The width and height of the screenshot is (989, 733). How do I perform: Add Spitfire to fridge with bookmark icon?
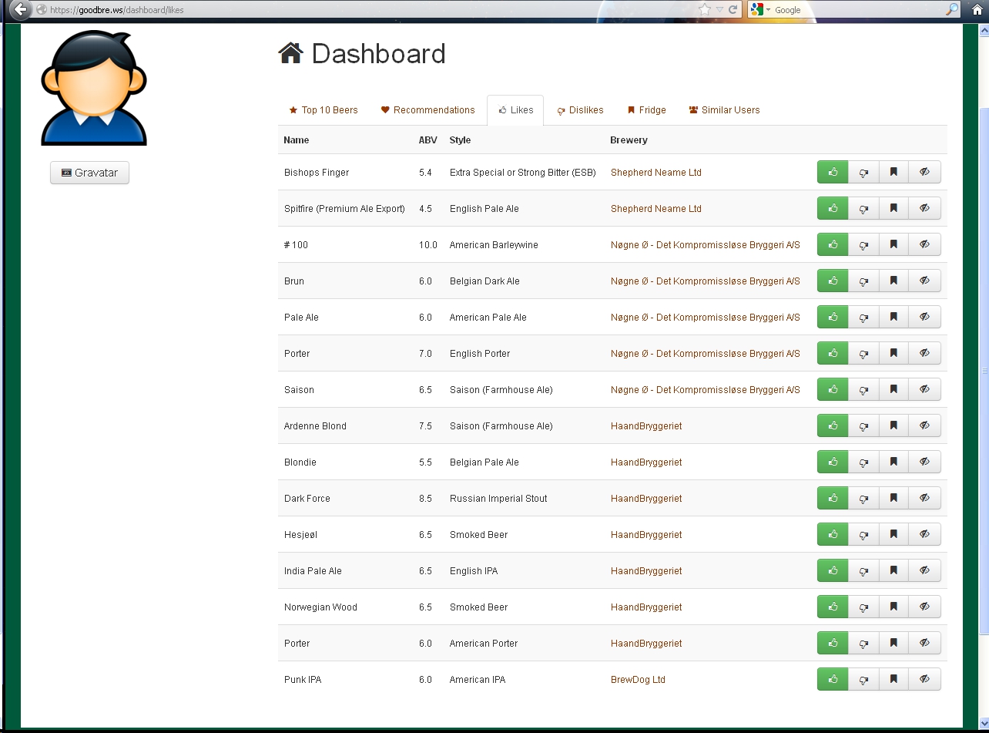click(x=893, y=209)
